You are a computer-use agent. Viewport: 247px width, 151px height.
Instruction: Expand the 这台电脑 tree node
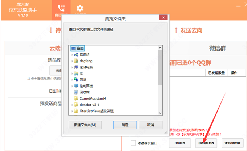(x=72, y=67)
